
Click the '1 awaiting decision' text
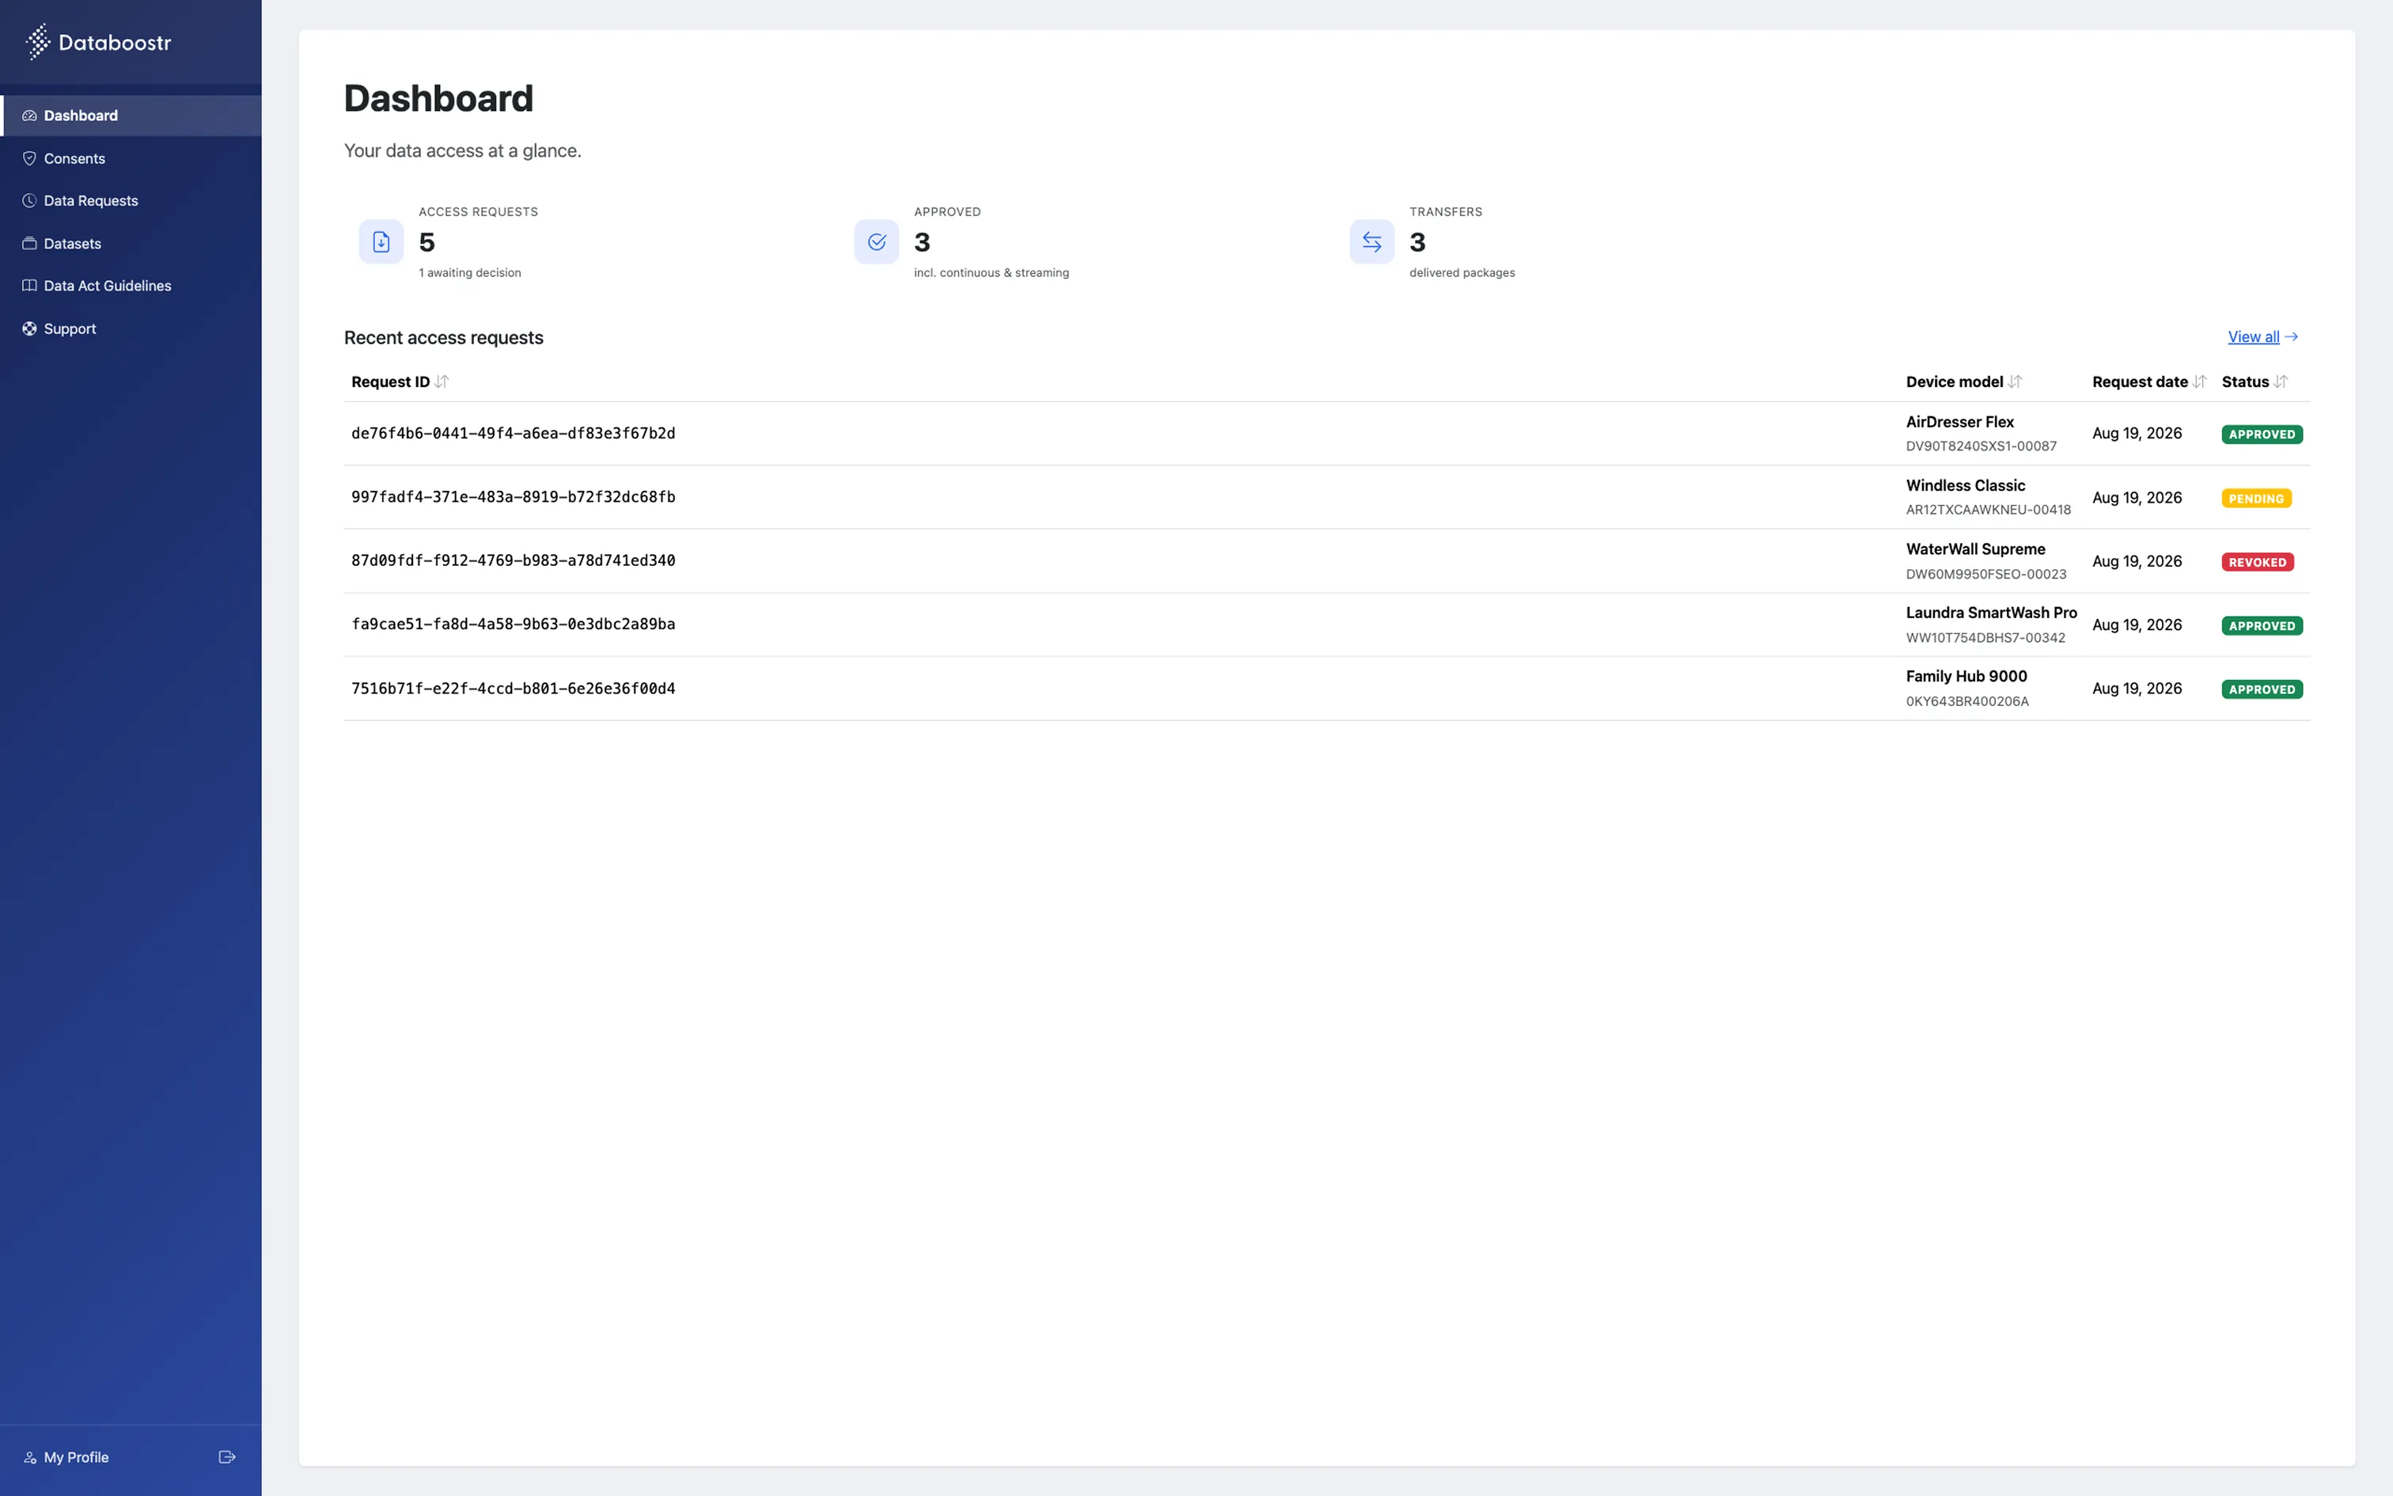pos(470,273)
